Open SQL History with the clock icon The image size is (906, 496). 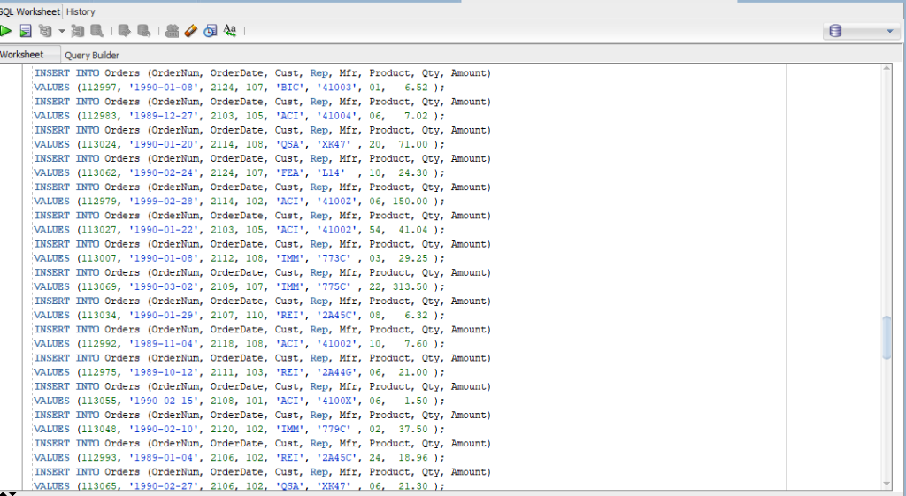click(211, 31)
